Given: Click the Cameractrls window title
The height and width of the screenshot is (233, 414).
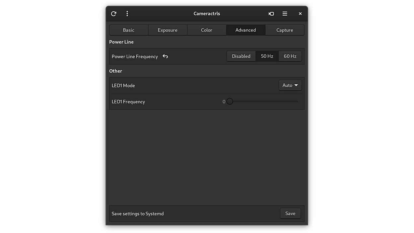Looking at the screenshot, I should [207, 14].
